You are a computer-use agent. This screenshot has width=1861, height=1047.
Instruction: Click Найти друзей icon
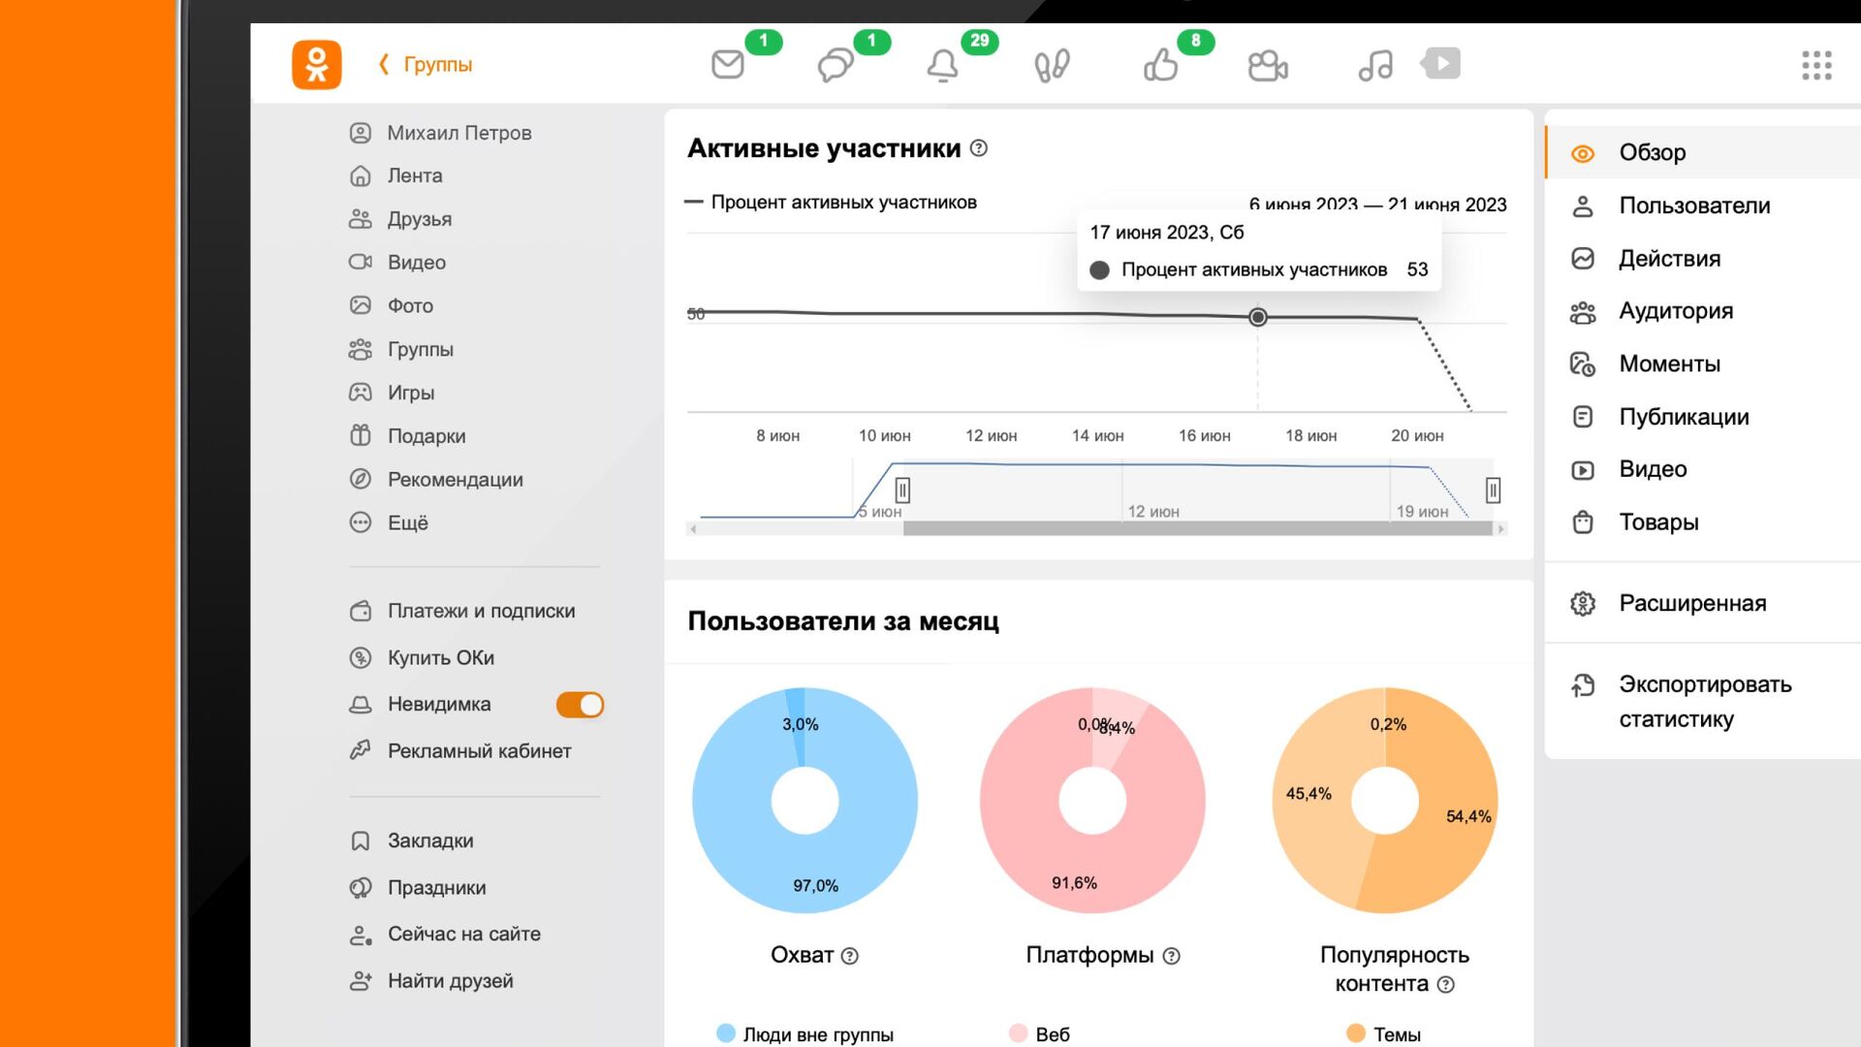click(361, 981)
